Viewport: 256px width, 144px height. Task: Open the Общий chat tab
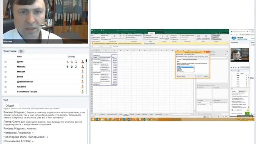tap(10, 106)
